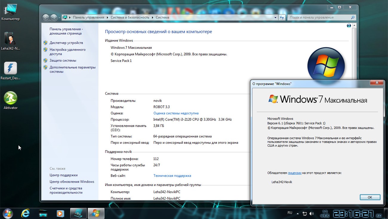Screen dimensions: 388x219
Task: Click the search magnifier icon
Action: click(352, 18)
